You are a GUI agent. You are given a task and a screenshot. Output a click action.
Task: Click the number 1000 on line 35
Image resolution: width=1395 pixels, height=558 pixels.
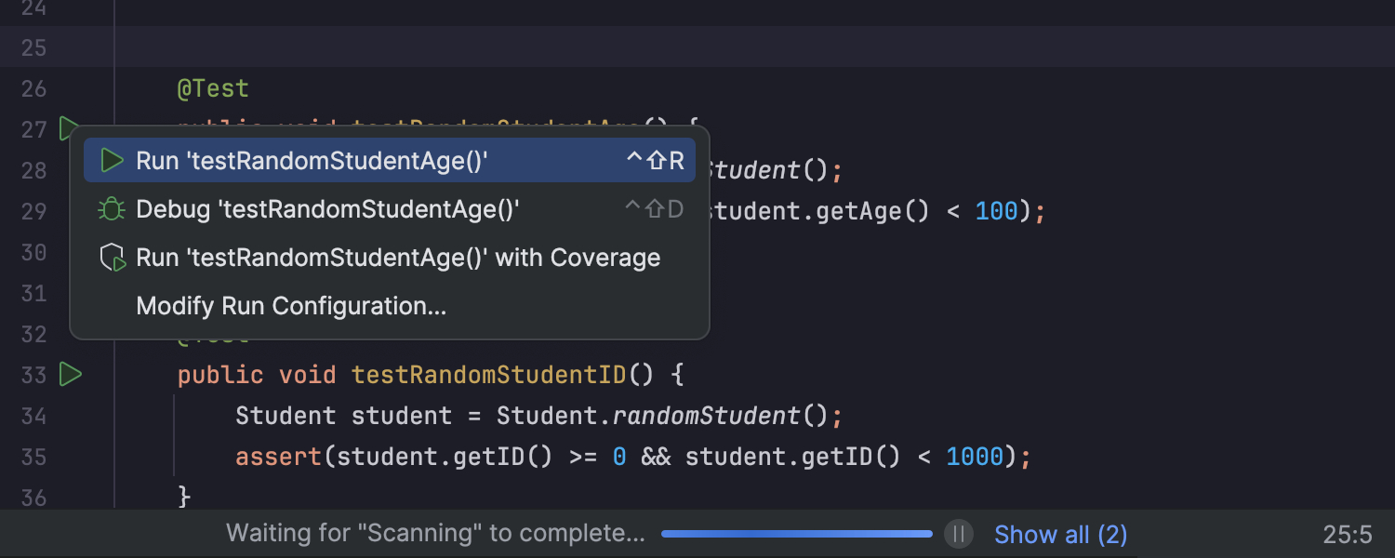point(975,457)
